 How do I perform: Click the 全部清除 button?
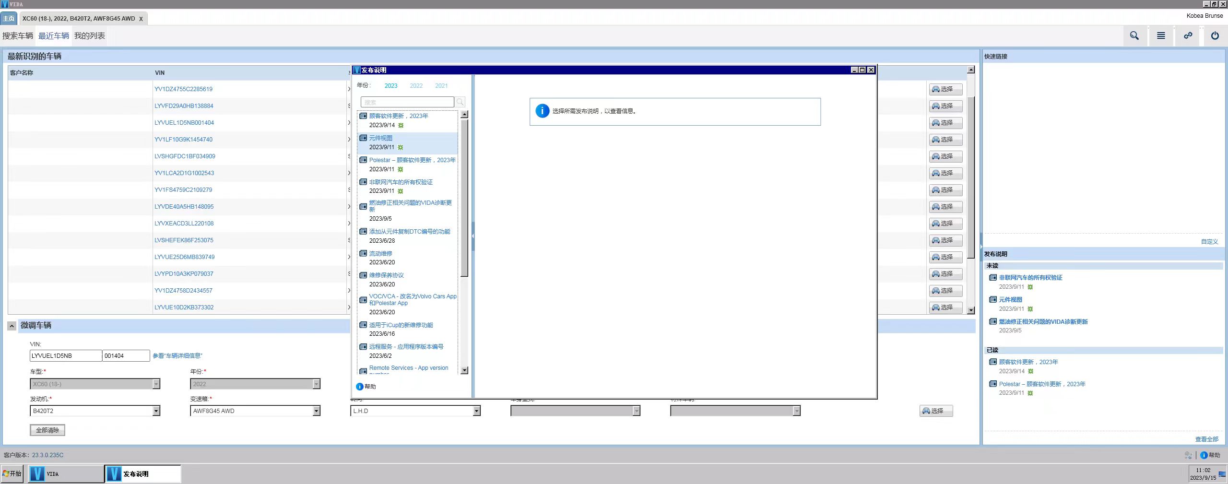[x=47, y=430]
